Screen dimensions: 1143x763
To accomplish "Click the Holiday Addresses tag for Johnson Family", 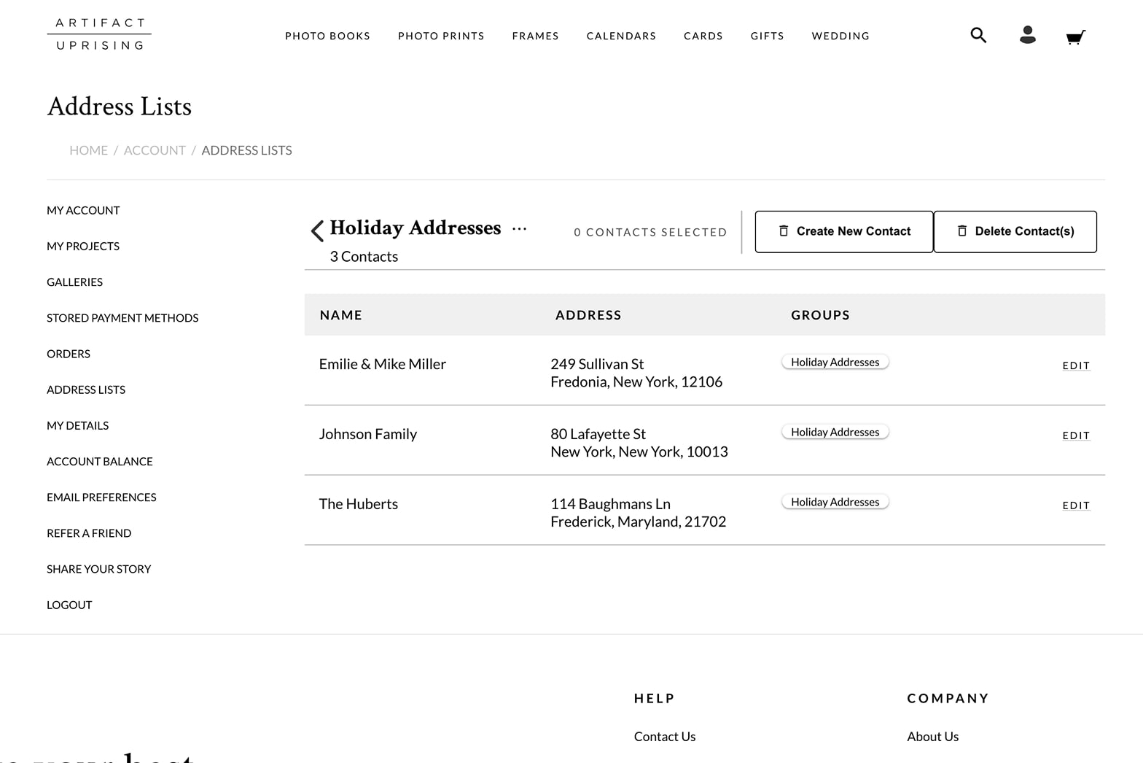I will [835, 432].
